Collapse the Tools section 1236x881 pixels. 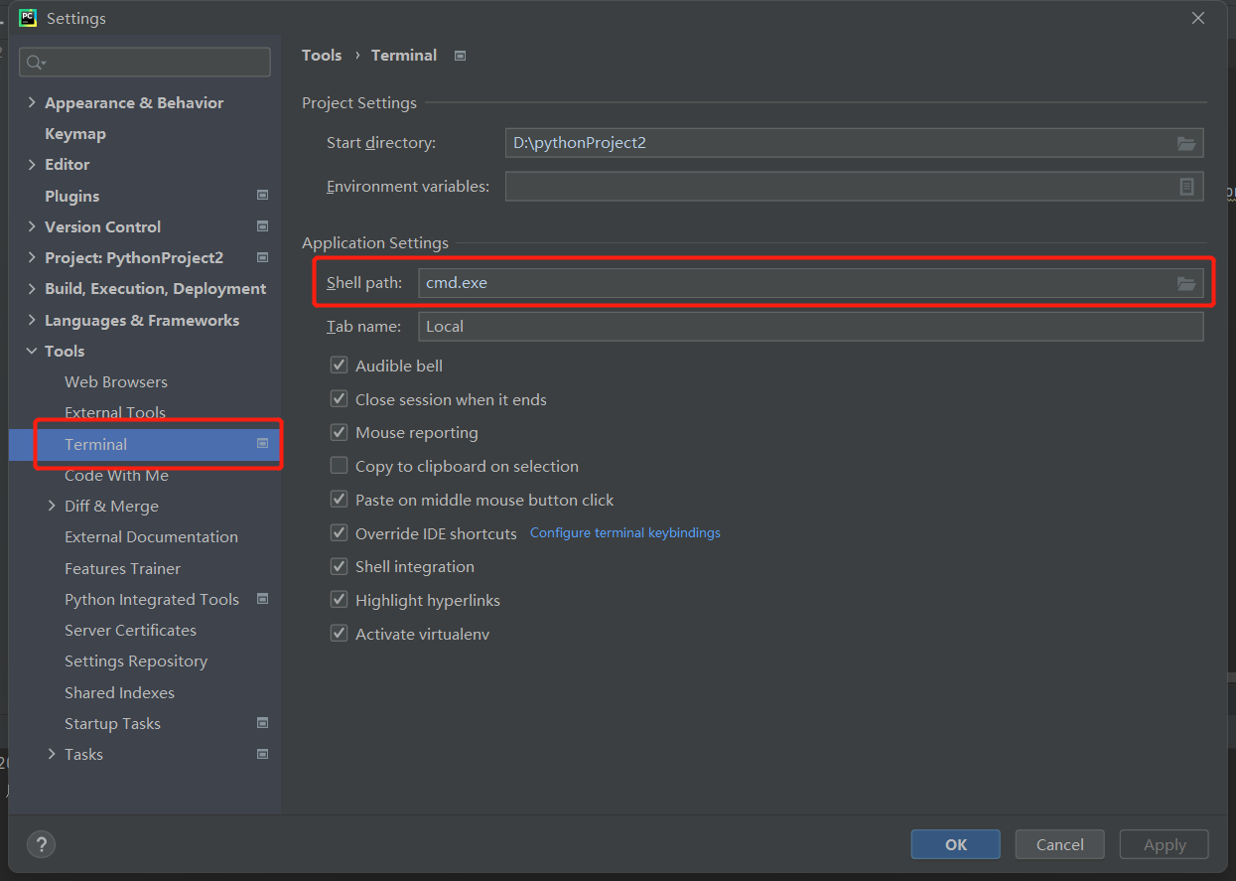click(31, 351)
